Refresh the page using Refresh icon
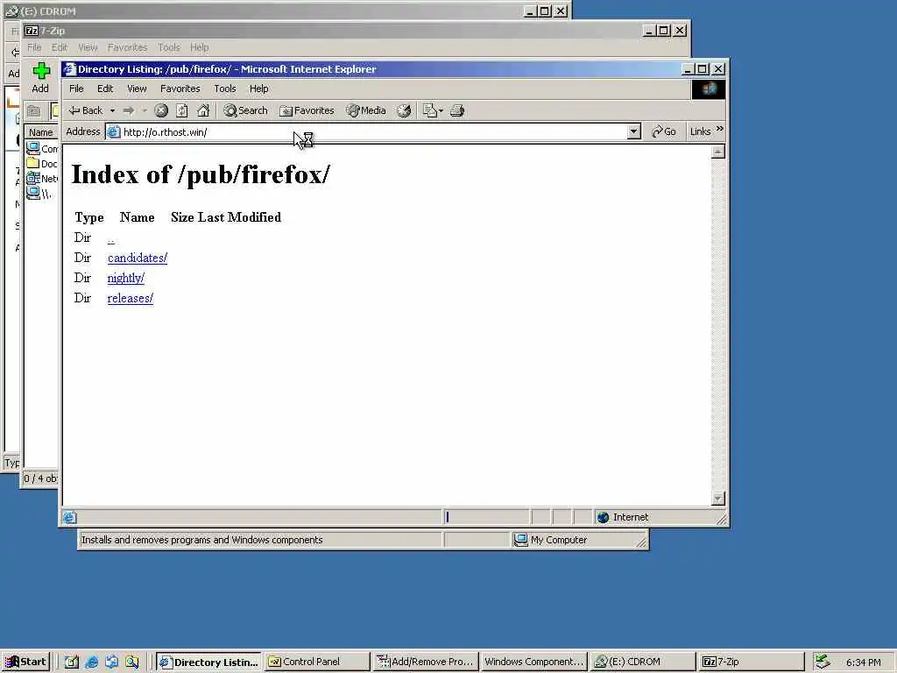The image size is (897, 673). click(182, 110)
